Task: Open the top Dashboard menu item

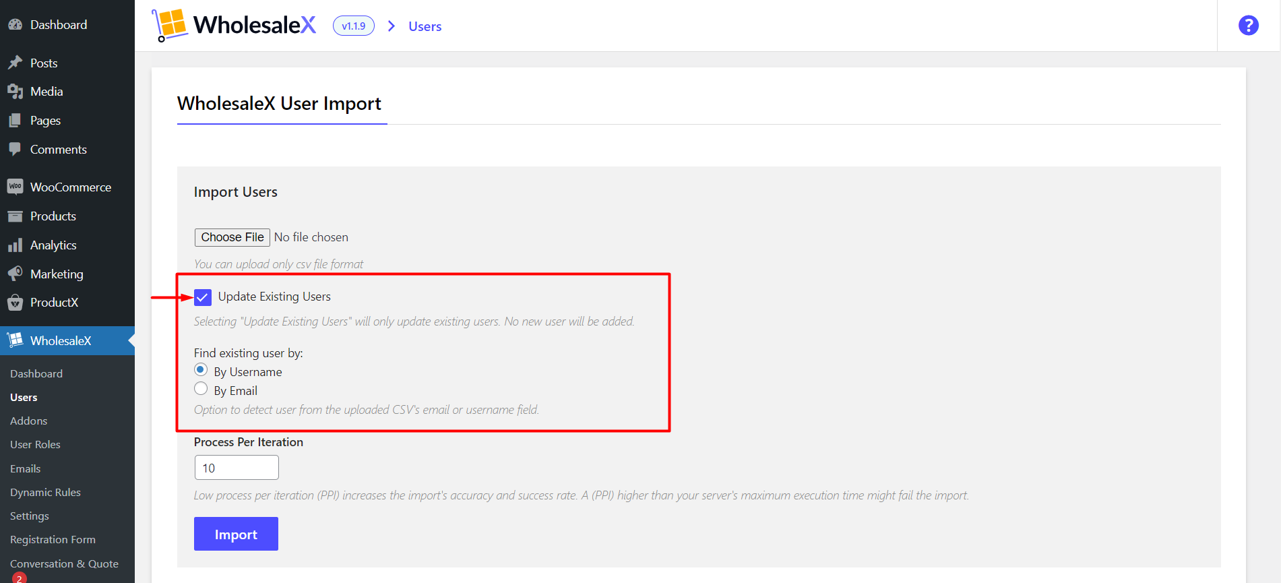Action: pos(67,25)
